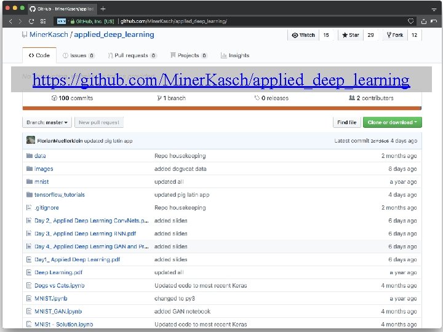443x332 pixels.
Task: Open Day 2 ConvNets slides file
Action: (x=92, y=221)
